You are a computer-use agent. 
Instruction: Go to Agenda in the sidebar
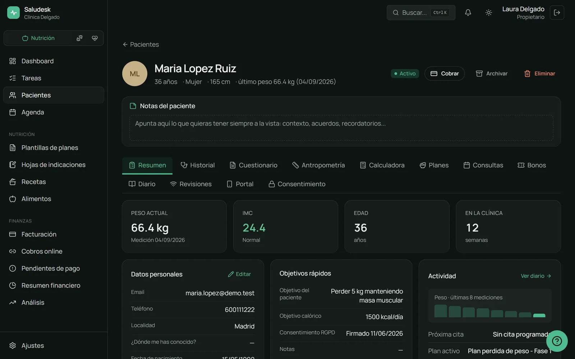tap(54, 112)
